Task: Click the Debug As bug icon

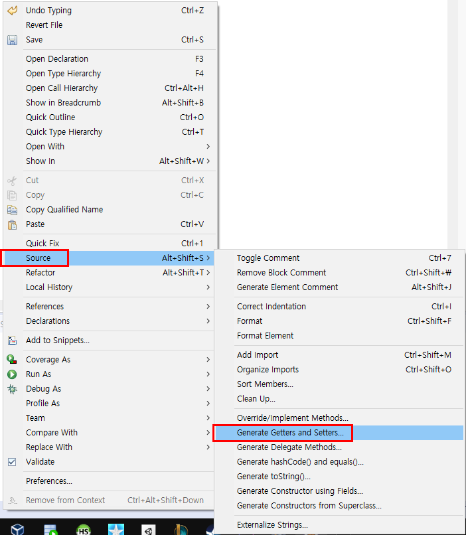Action: click(13, 389)
